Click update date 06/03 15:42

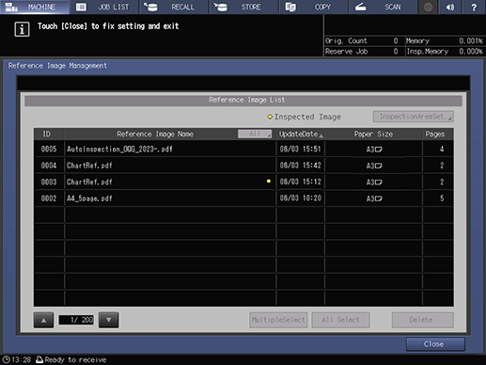[300, 166]
